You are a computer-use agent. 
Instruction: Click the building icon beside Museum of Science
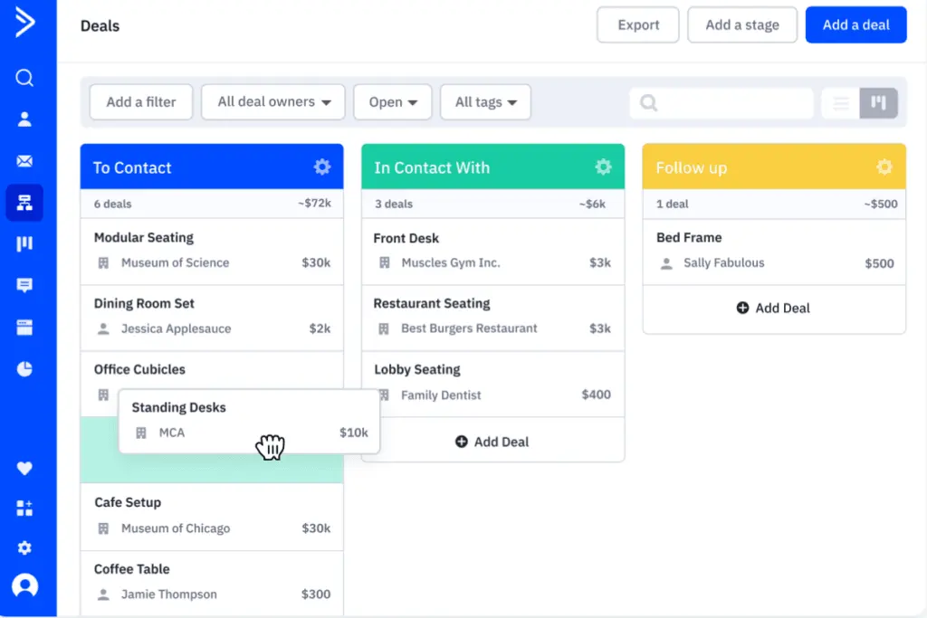pyautogui.click(x=103, y=263)
